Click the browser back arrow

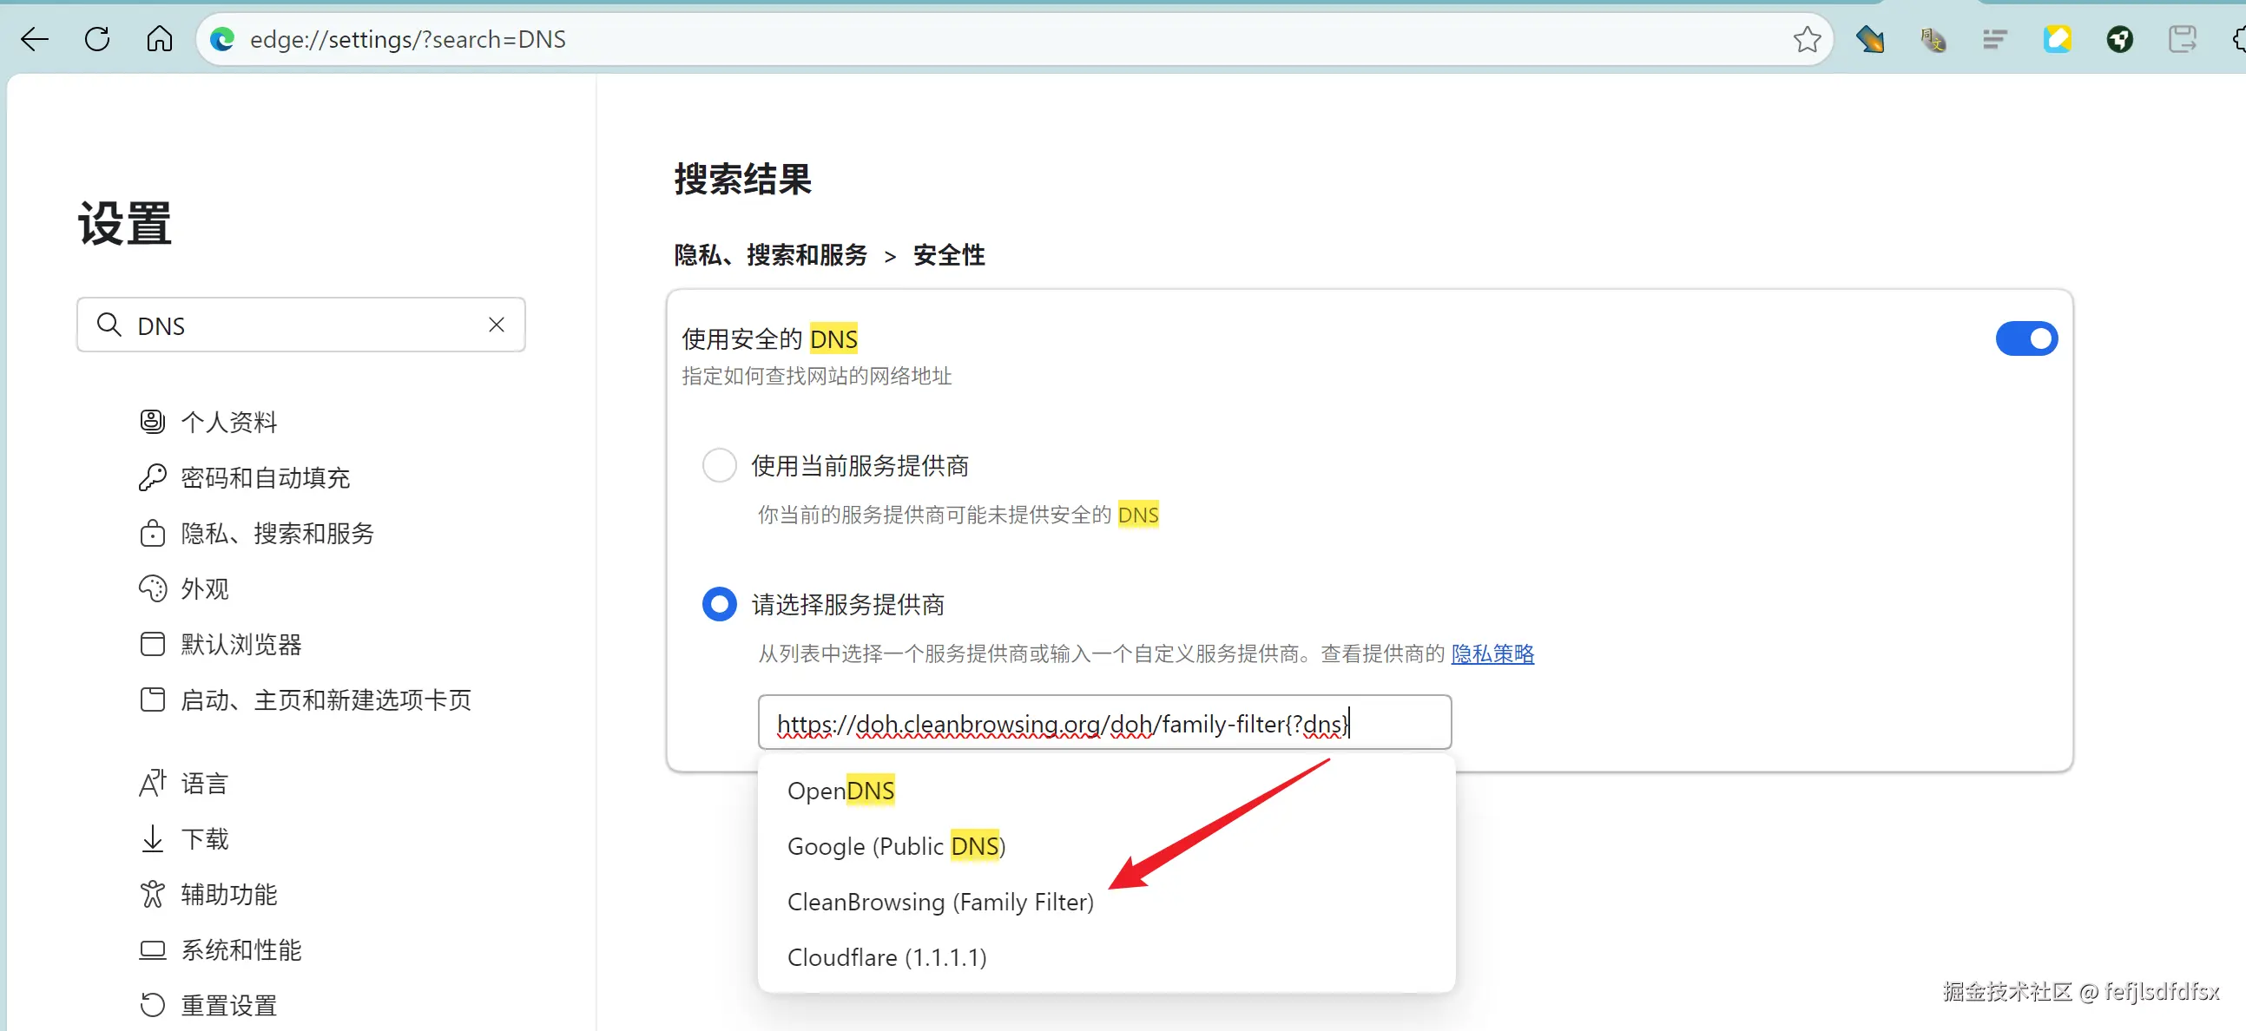tap(35, 39)
